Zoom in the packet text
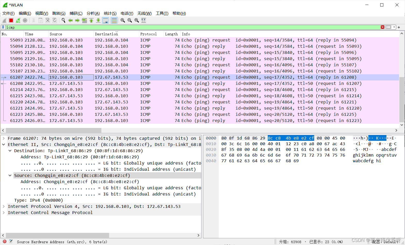 click(123, 20)
